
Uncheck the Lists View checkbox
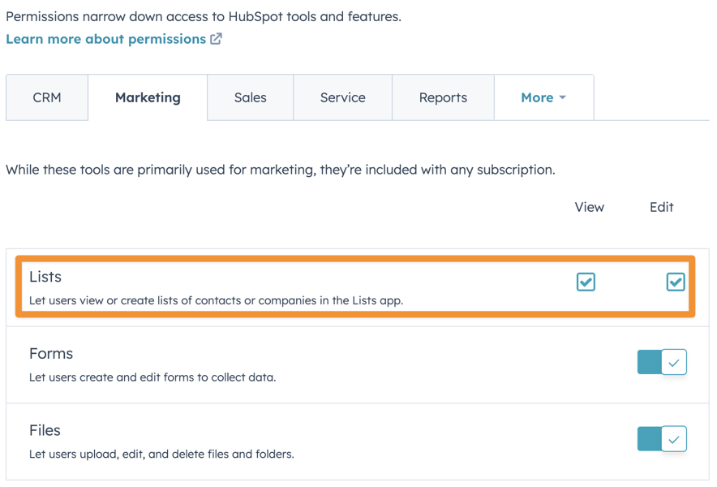pos(586,282)
